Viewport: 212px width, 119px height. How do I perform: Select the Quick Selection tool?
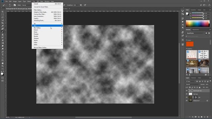[2, 20]
